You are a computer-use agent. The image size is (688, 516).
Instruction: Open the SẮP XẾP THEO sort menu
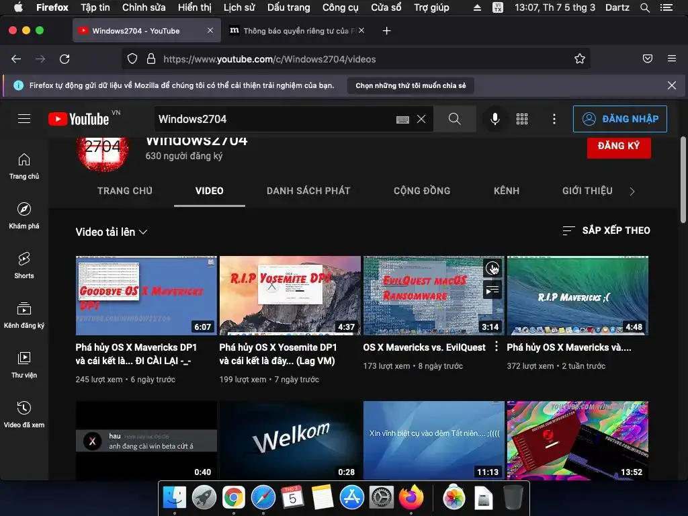pyautogui.click(x=607, y=230)
